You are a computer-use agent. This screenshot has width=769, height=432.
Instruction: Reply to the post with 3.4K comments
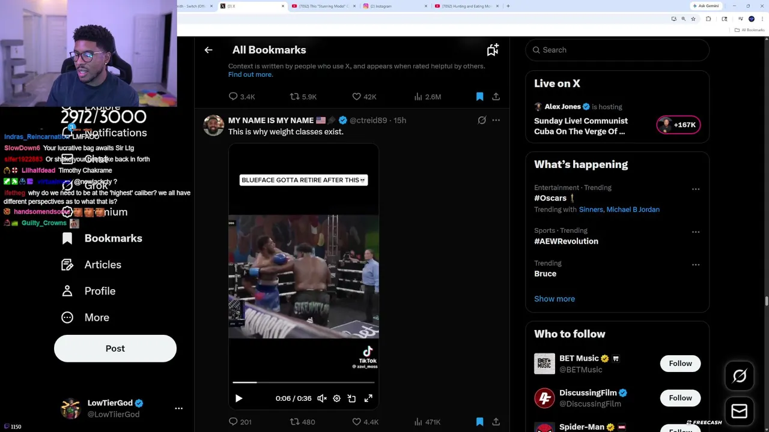(x=242, y=97)
